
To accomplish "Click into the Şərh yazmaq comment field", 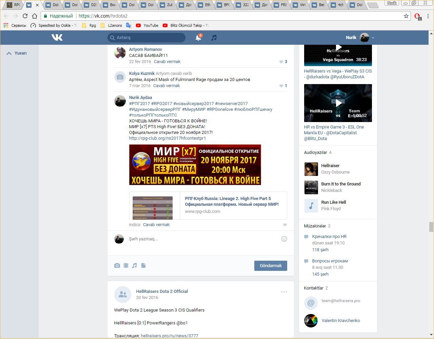I will 203,239.
